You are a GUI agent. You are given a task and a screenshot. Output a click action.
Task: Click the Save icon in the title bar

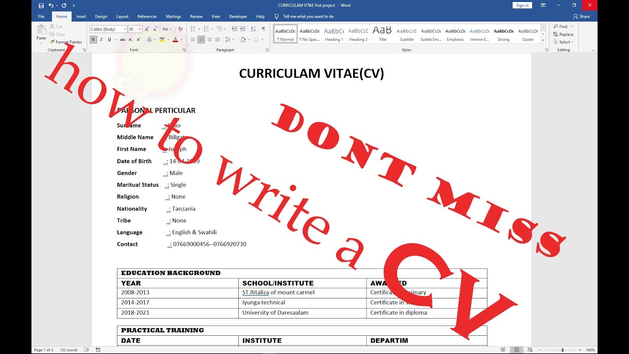pyautogui.click(x=41, y=5)
